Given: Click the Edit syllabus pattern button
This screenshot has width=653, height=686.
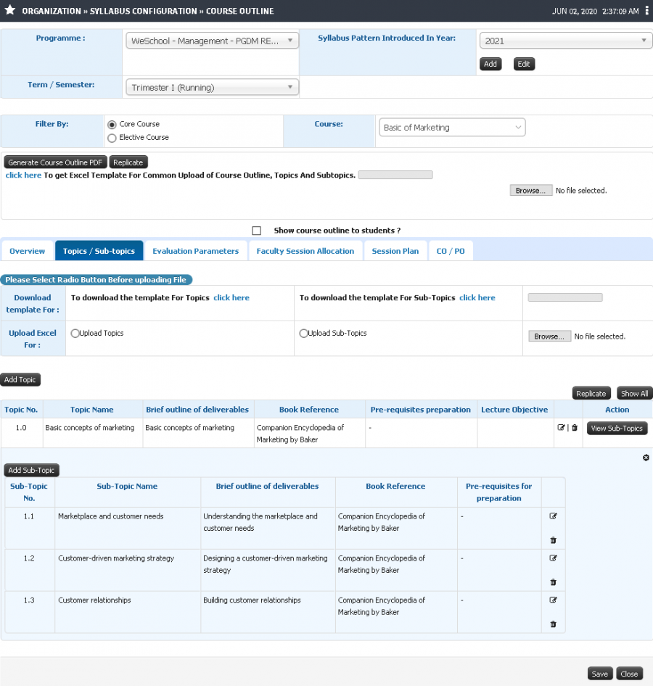Looking at the screenshot, I should [x=524, y=64].
